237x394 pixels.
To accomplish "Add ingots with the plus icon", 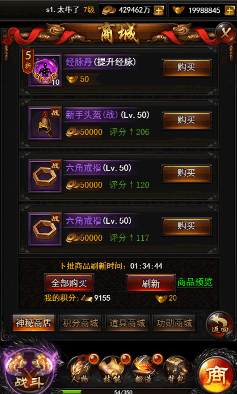I will tap(229, 10).
